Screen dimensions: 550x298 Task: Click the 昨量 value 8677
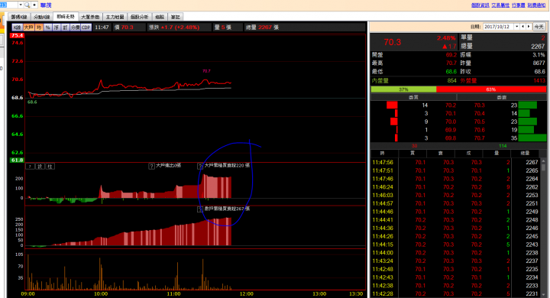pyautogui.click(x=539, y=63)
